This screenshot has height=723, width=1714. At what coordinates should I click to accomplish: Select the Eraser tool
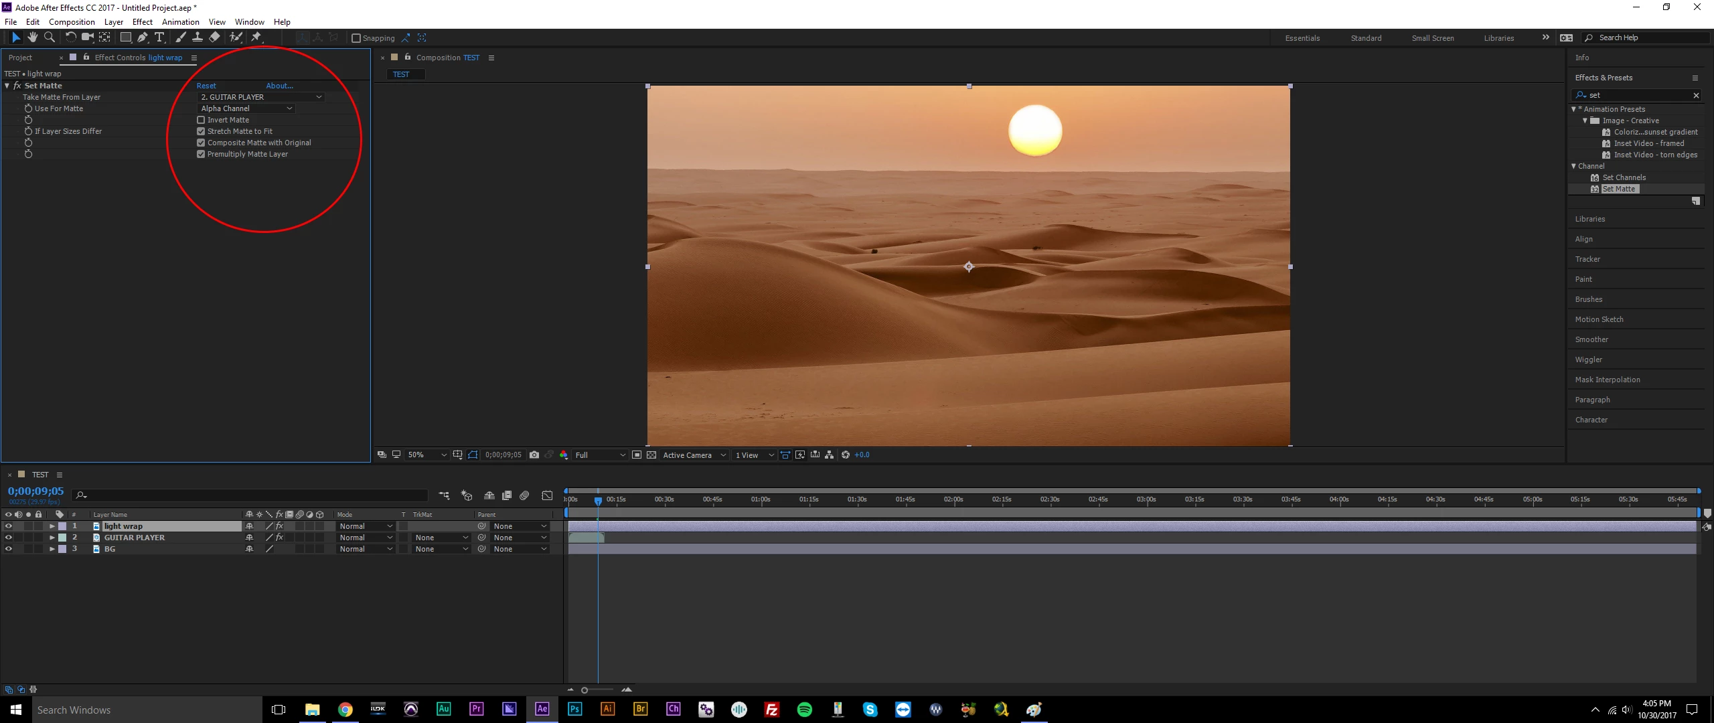pyautogui.click(x=214, y=37)
